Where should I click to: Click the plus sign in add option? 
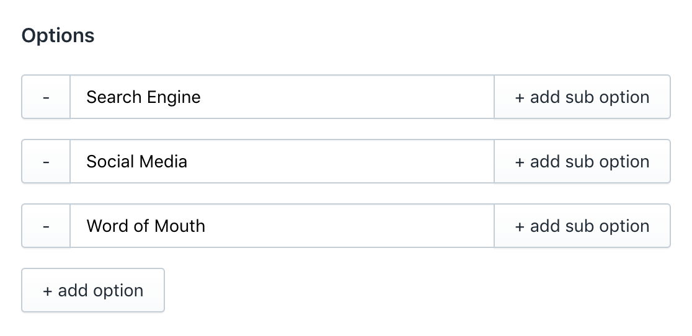[47, 291]
